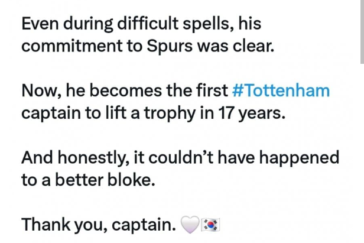Click the white heart emoji

[190, 225]
